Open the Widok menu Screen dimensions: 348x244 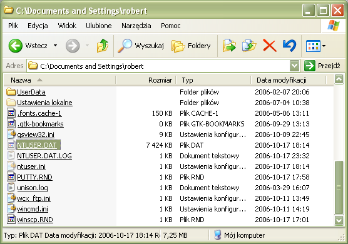pyautogui.click(x=67, y=26)
